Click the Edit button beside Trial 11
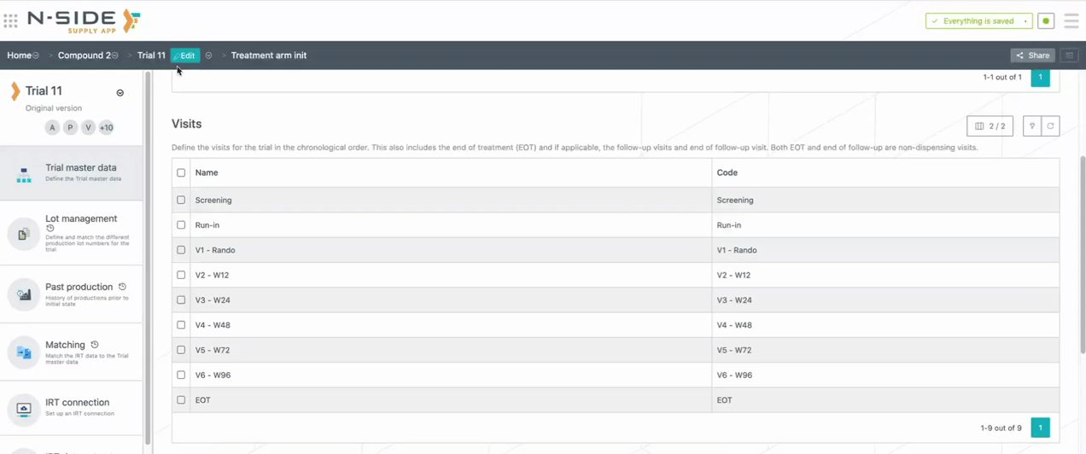This screenshot has width=1086, height=454. [x=184, y=55]
